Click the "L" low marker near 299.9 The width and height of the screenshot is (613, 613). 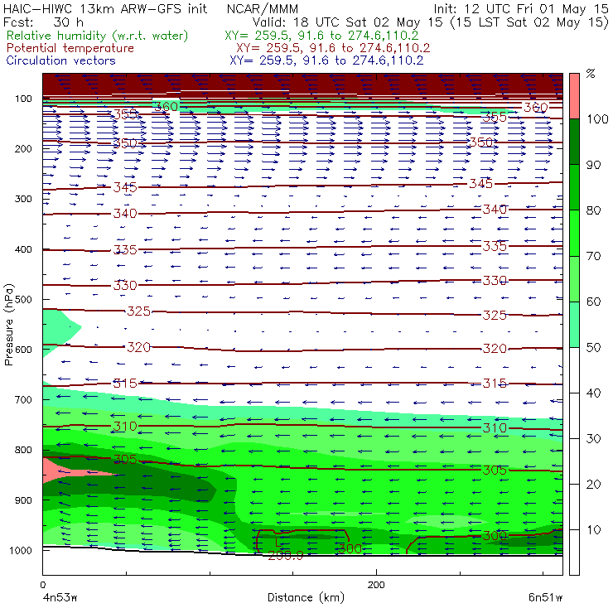point(278,543)
